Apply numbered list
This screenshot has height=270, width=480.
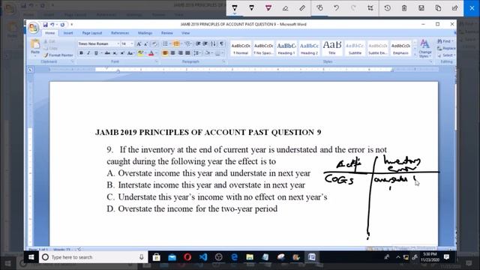click(176, 43)
